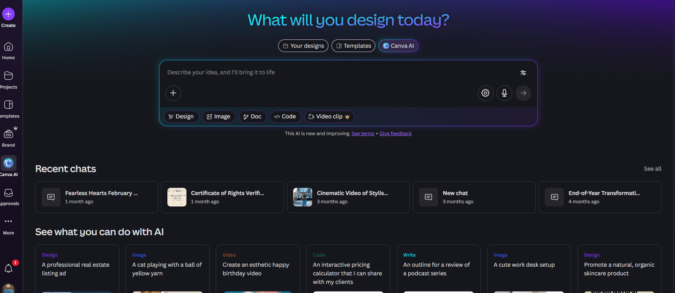Choose the Image mode chip
The image size is (675, 293).
219,116
